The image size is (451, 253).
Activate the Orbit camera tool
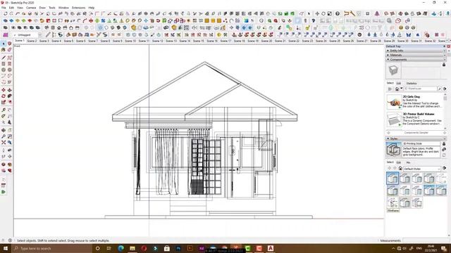[x=4, y=130]
